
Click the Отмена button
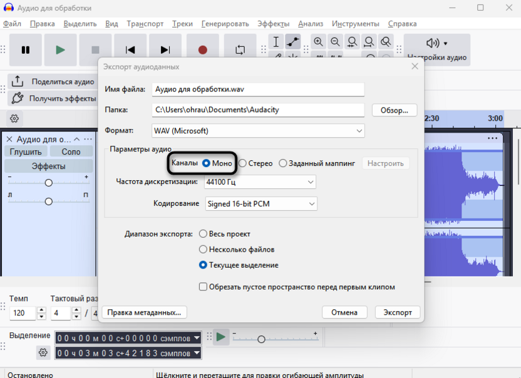(344, 312)
